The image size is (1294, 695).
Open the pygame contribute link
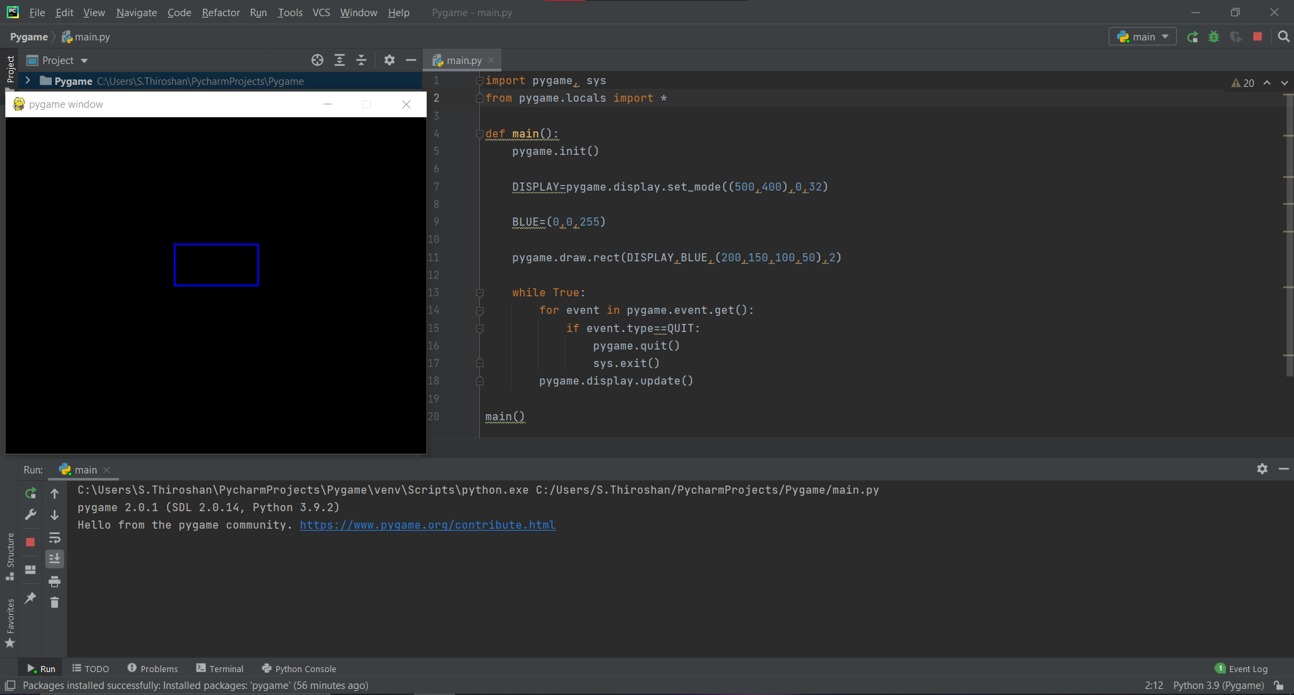[x=427, y=525]
